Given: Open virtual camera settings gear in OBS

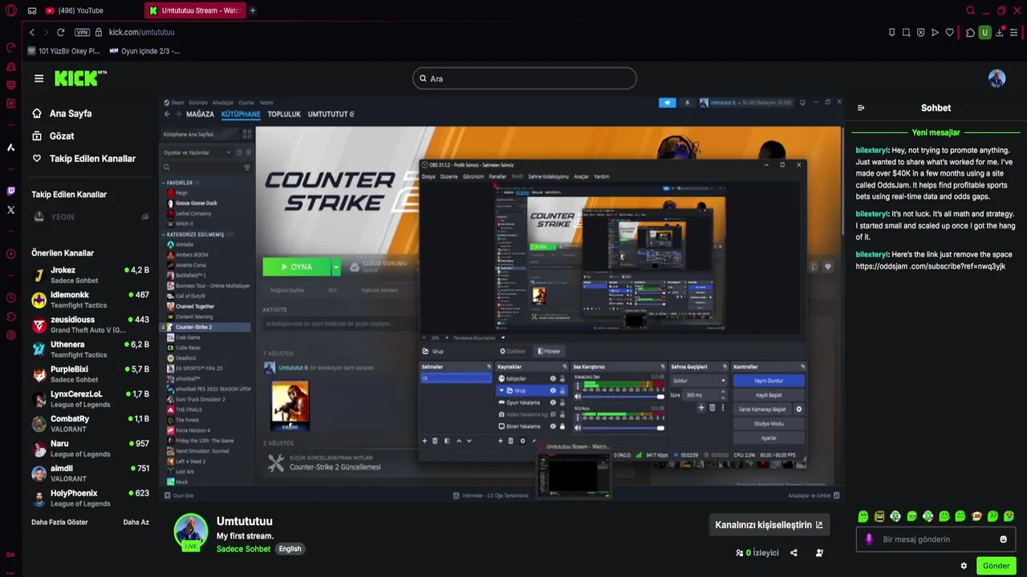Looking at the screenshot, I should [x=799, y=410].
